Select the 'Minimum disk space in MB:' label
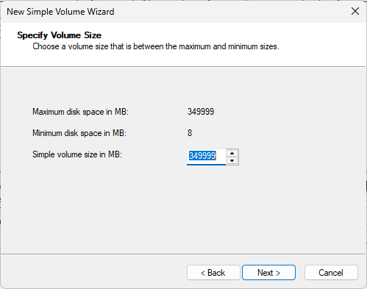 coord(79,133)
